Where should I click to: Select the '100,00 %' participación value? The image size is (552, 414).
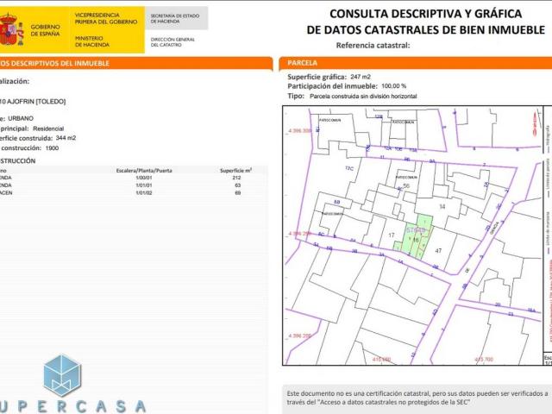point(393,86)
